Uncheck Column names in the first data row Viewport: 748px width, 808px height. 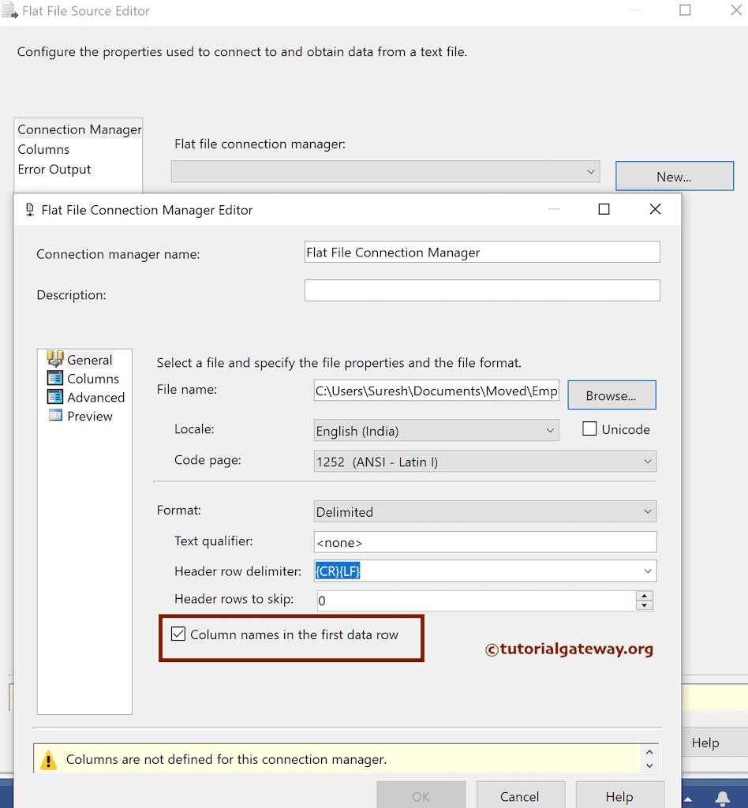pos(178,634)
